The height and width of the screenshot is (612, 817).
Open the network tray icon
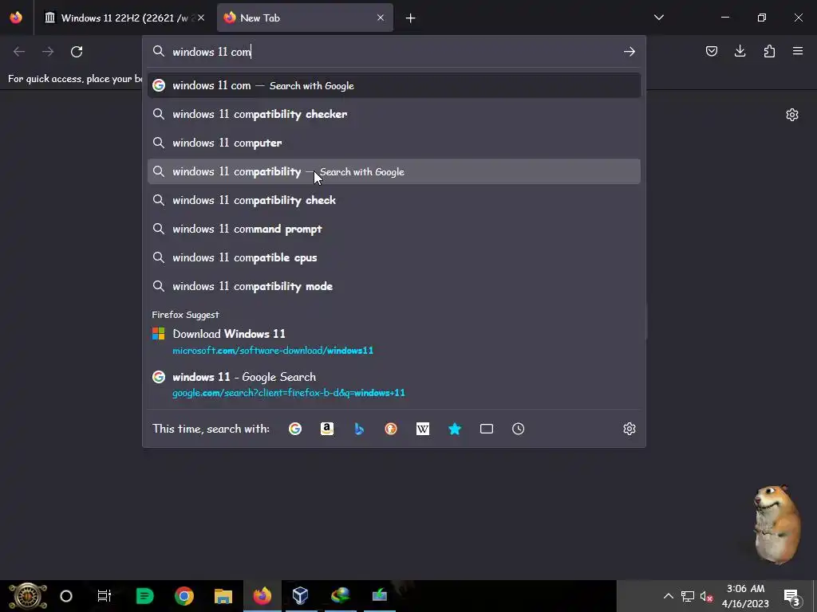687,596
